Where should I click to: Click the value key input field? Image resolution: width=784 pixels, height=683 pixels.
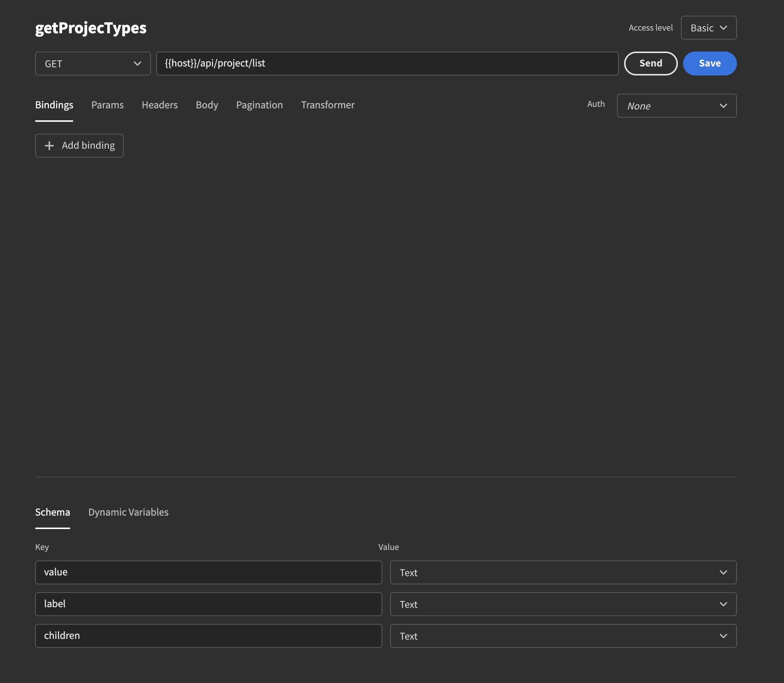(208, 572)
